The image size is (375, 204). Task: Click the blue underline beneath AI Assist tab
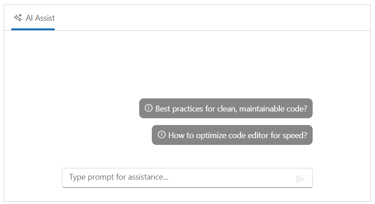point(33,29)
